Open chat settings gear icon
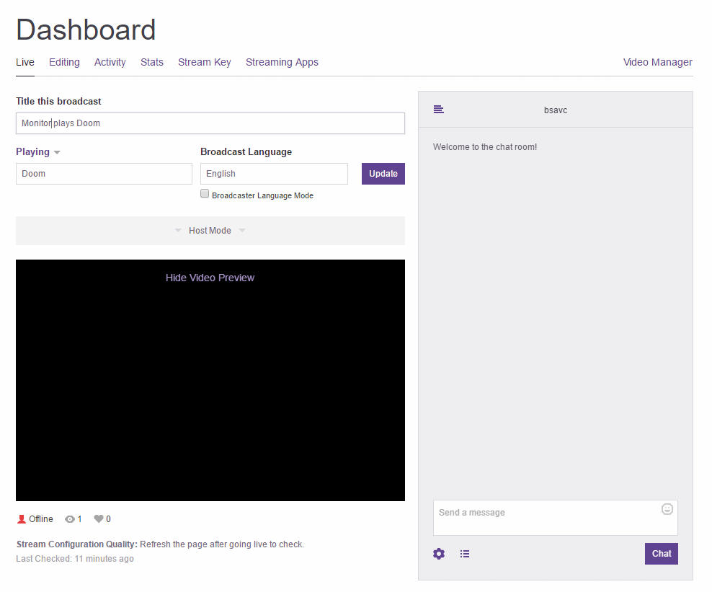Screen dimensions: 712x592 pyautogui.click(x=439, y=553)
